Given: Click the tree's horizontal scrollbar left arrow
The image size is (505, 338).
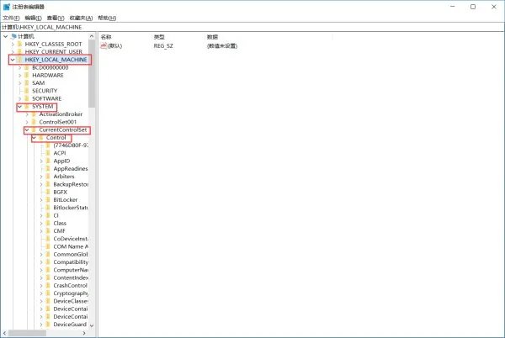Looking at the screenshot, I should tap(4, 333).
